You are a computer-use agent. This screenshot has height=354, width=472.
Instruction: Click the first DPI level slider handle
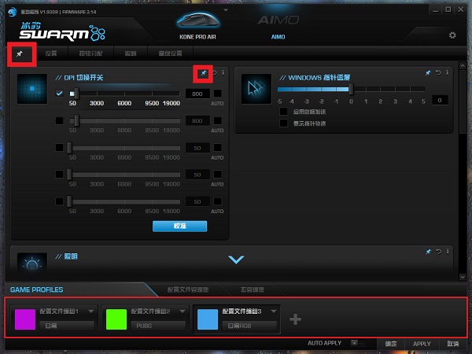click(76, 94)
